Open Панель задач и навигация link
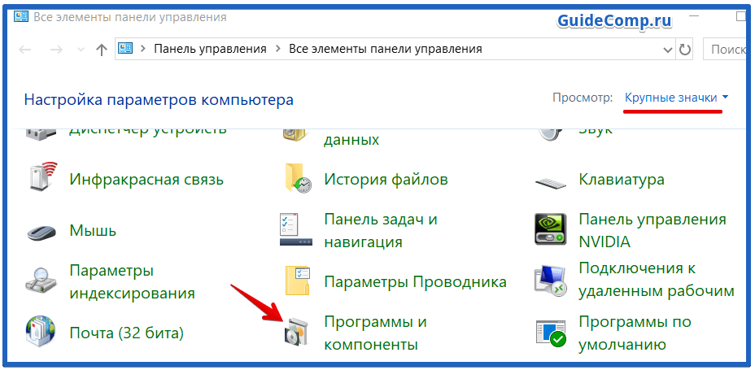755x370 pixels. [x=381, y=230]
